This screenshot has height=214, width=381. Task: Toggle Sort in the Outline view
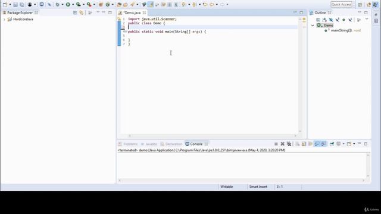(x=324, y=20)
